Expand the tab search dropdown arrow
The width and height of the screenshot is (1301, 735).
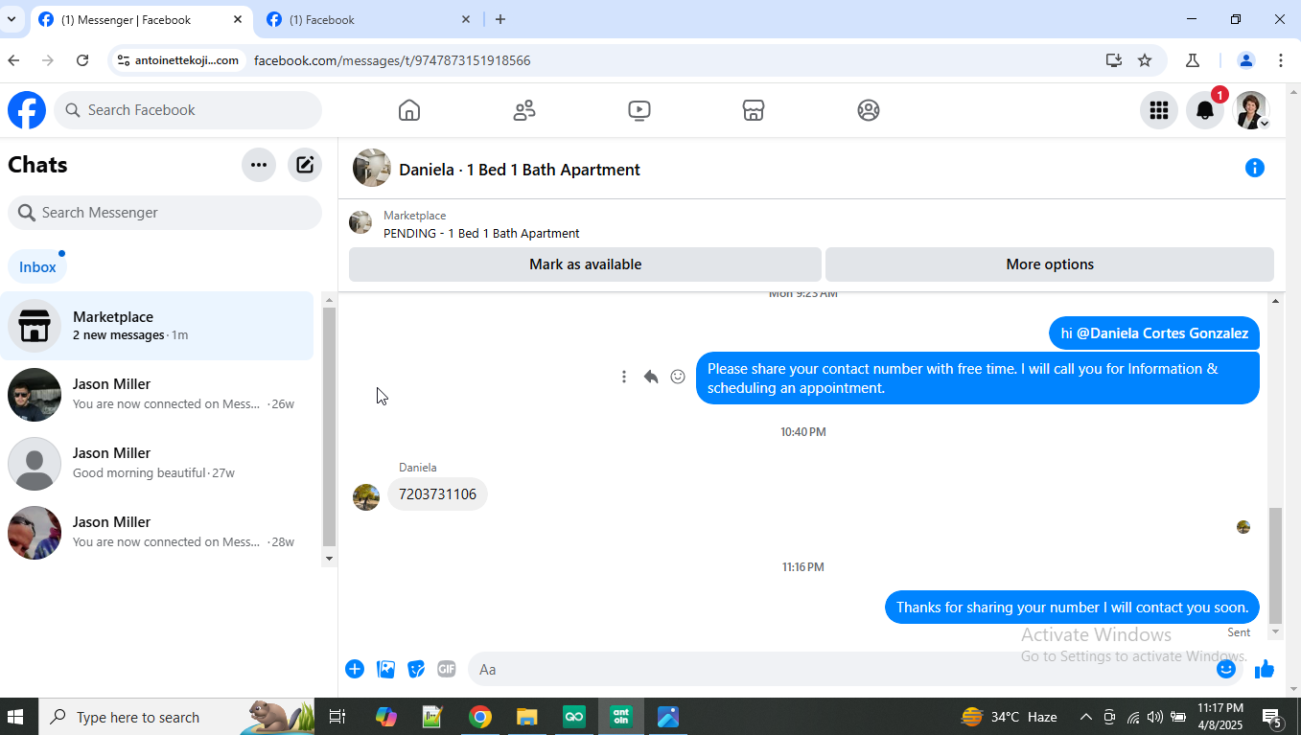click(12, 19)
